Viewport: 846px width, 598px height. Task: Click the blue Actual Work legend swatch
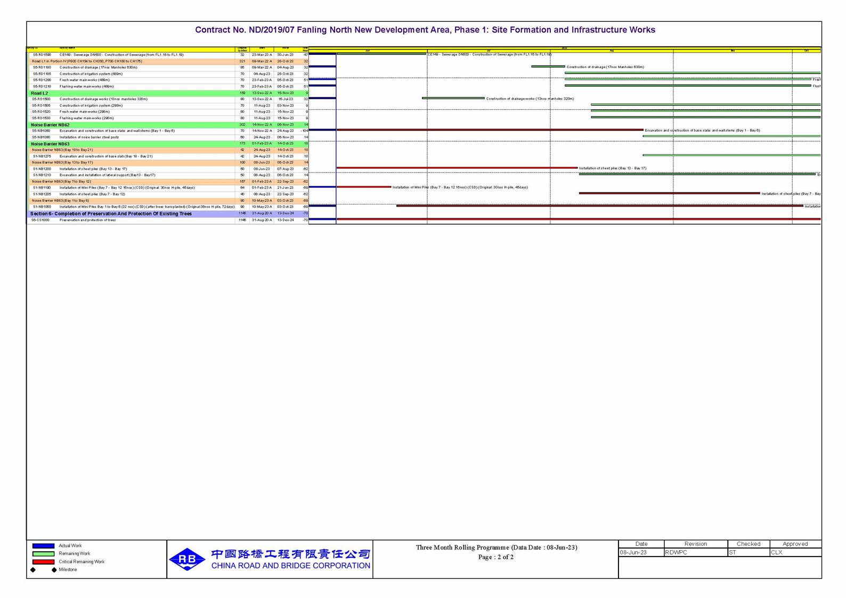43,546
